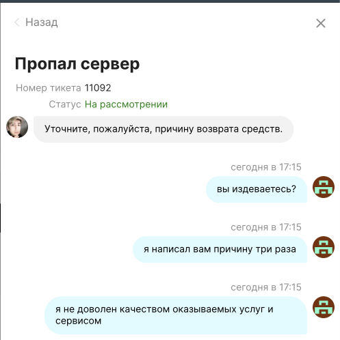This screenshot has width=340, height=340.
Task: Click the back chevron arrow icon
Action: (16, 23)
